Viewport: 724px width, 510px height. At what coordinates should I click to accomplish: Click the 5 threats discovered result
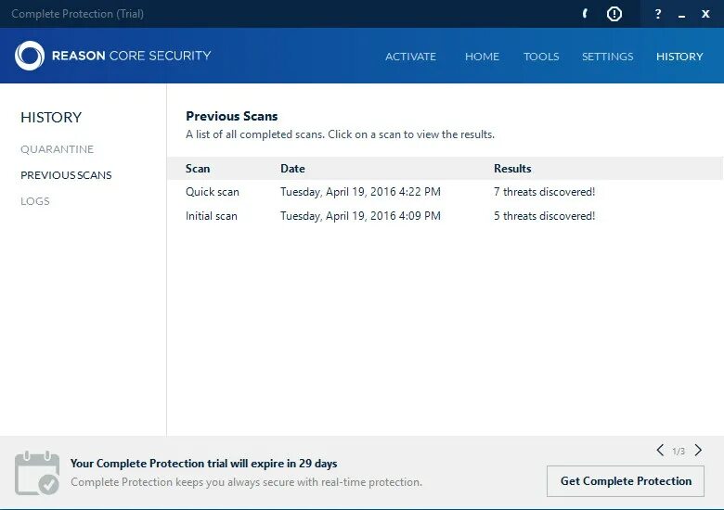[x=544, y=216]
